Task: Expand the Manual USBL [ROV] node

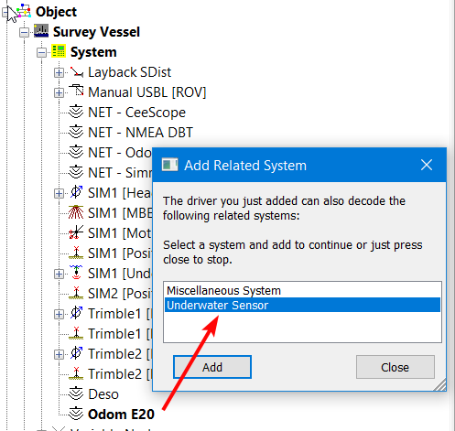Action: pos(59,92)
